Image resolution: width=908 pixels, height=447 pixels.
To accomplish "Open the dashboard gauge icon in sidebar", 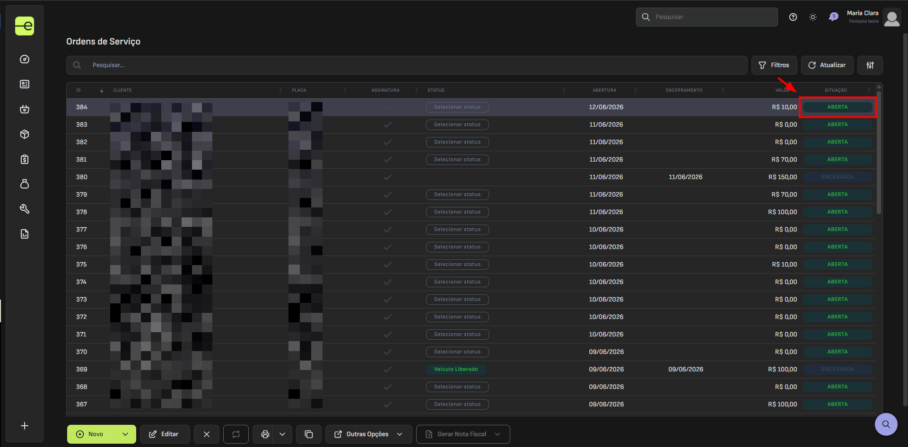I will click(25, 59).
